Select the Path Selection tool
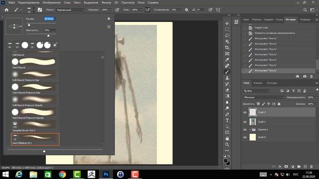The width and height of the screenshot is (319, 179). (227, 126)
